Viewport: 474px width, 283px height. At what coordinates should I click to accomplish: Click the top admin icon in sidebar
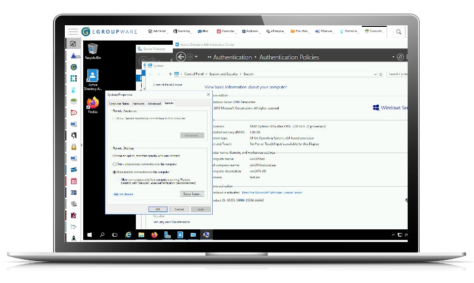coord(73,44)
